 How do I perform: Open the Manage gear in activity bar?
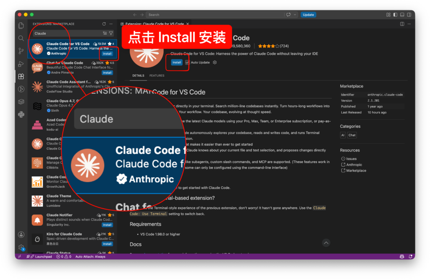point(21,247)
